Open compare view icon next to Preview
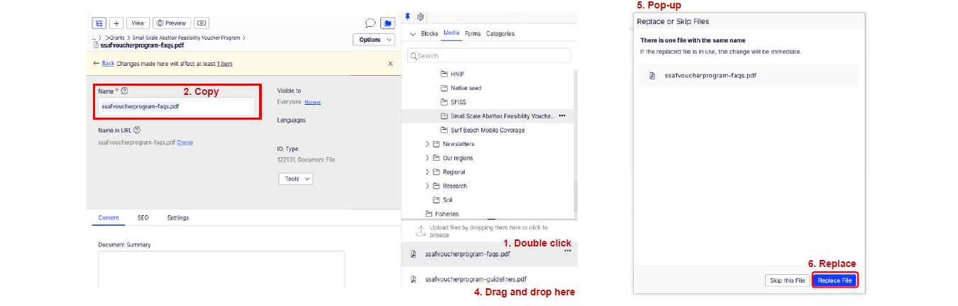Screen dimensions: 958x306 click(202, 23)
